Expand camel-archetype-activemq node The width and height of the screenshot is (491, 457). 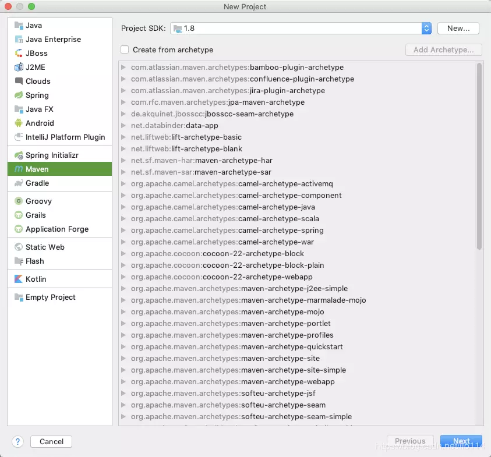(x=123, y=184)
